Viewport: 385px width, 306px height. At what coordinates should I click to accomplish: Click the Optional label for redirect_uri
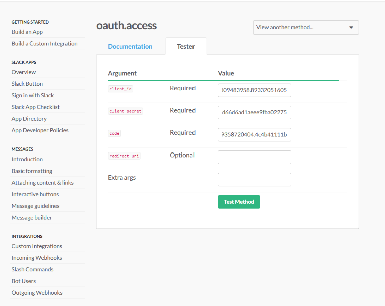point(182,155)
